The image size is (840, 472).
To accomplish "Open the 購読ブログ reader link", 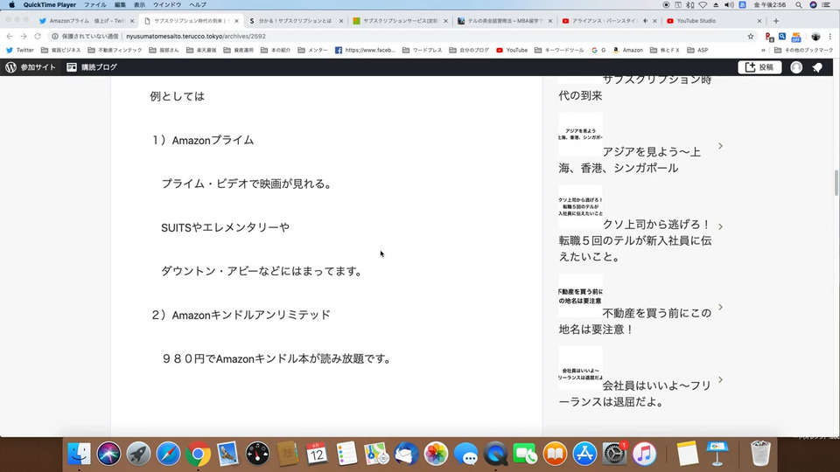I will coord(92,67).
